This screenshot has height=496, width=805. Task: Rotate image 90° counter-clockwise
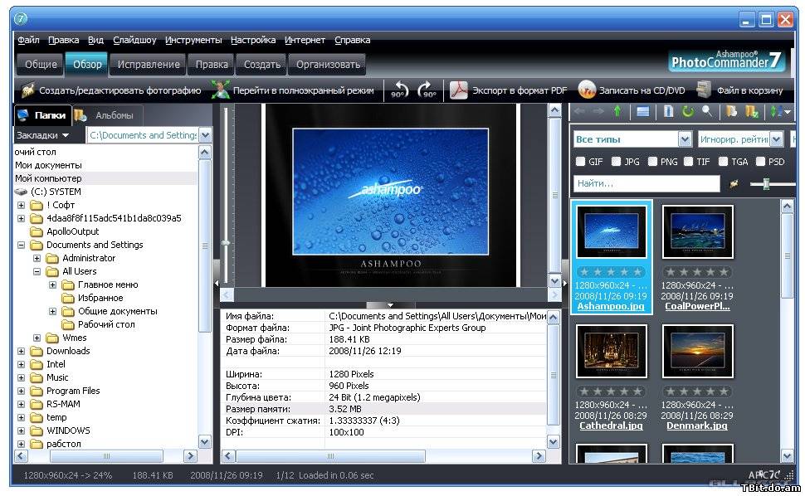[399, 90]
